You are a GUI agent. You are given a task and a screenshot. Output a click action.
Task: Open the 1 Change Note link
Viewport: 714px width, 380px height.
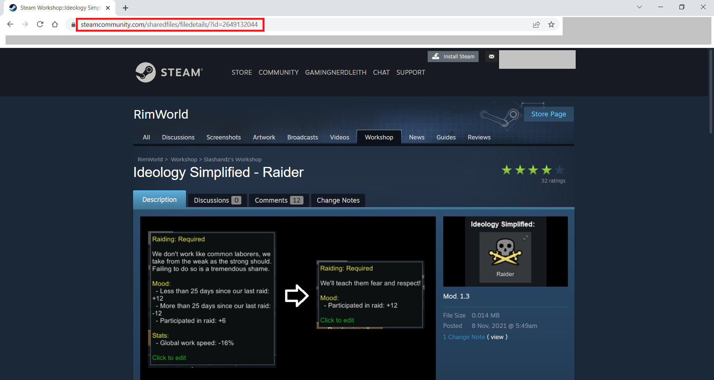click(464, 337)
